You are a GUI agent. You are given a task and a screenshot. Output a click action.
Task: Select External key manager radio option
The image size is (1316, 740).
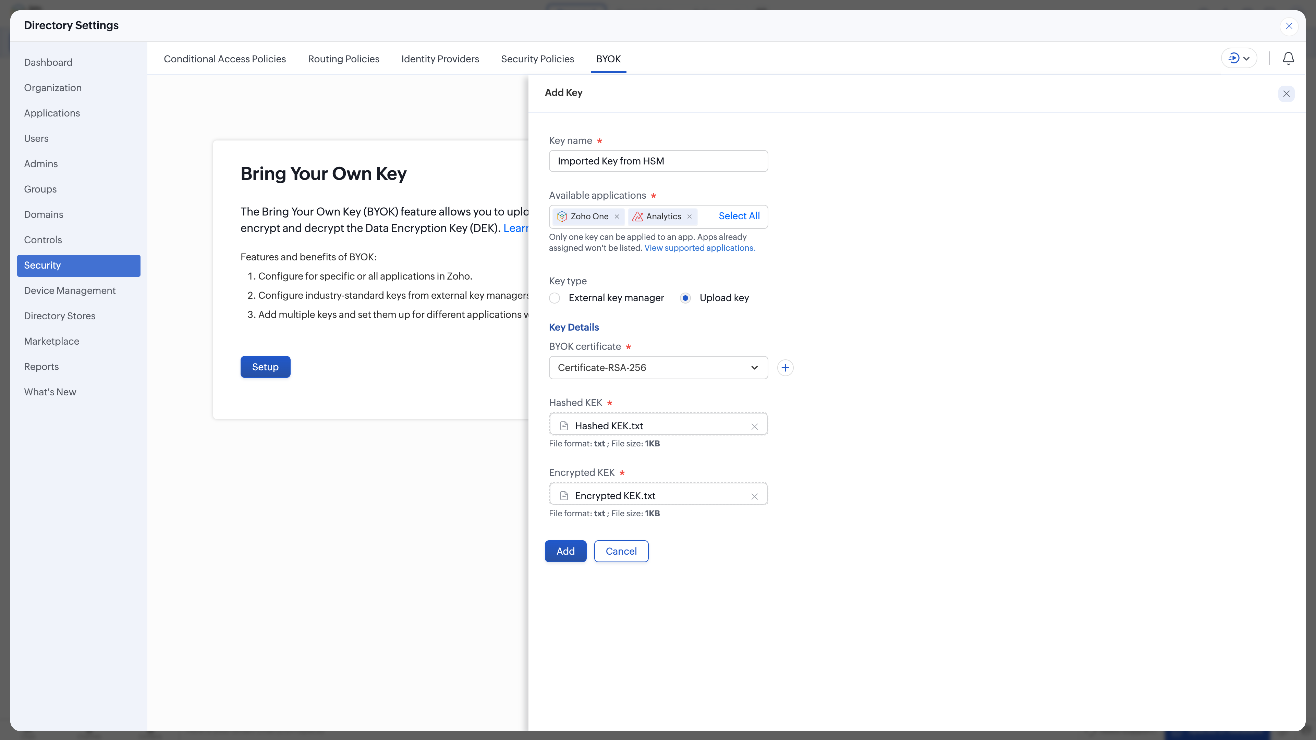coord(554,298)
